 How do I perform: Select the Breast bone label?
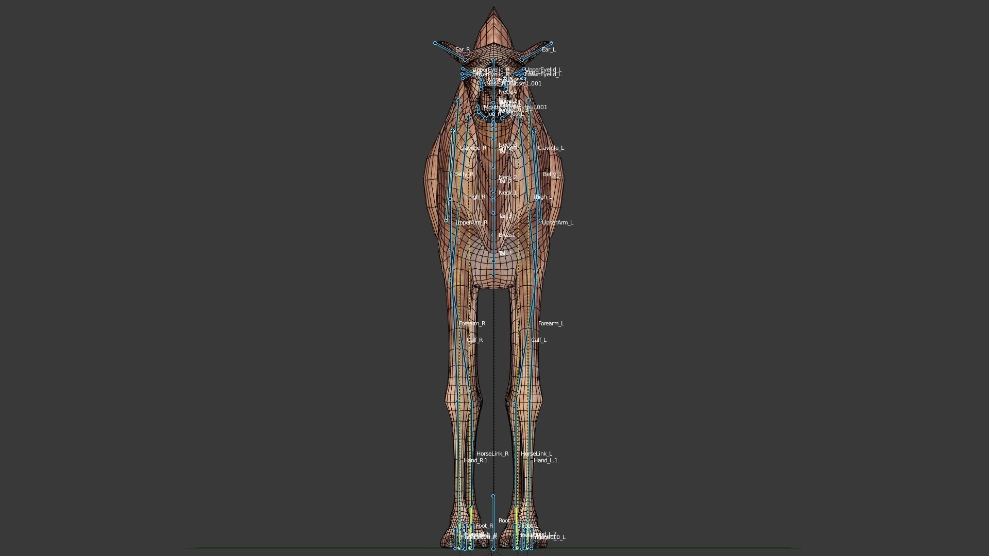(506, 235)
